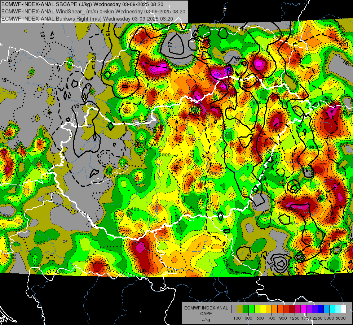Click the legend scale value 700

(272, 318)
